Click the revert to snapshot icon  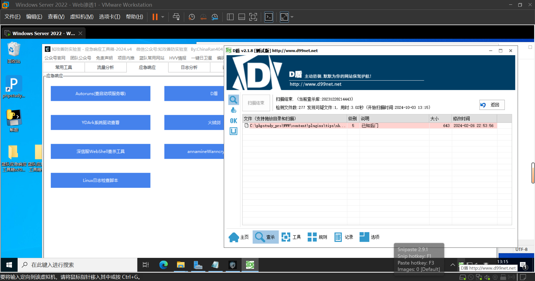203,17
